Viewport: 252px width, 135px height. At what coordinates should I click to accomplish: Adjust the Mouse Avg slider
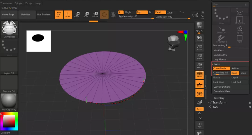tap(231, 46)
